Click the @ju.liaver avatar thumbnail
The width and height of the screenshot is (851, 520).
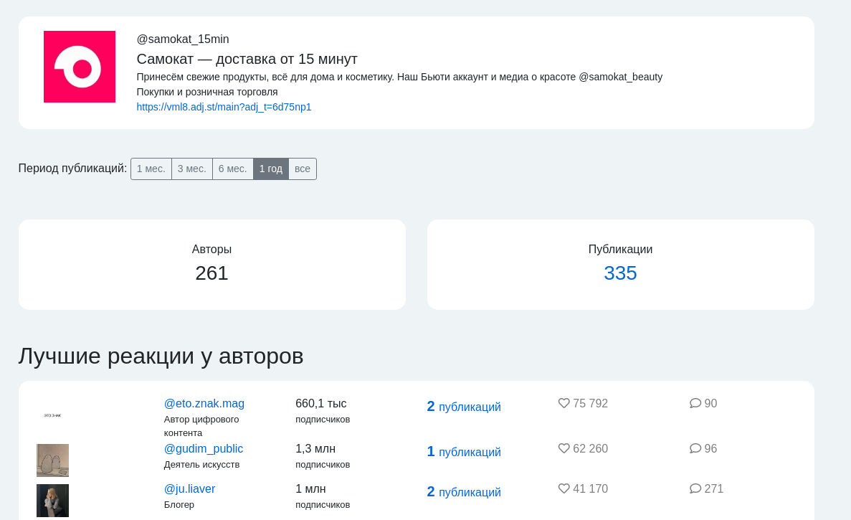point(52,501)
